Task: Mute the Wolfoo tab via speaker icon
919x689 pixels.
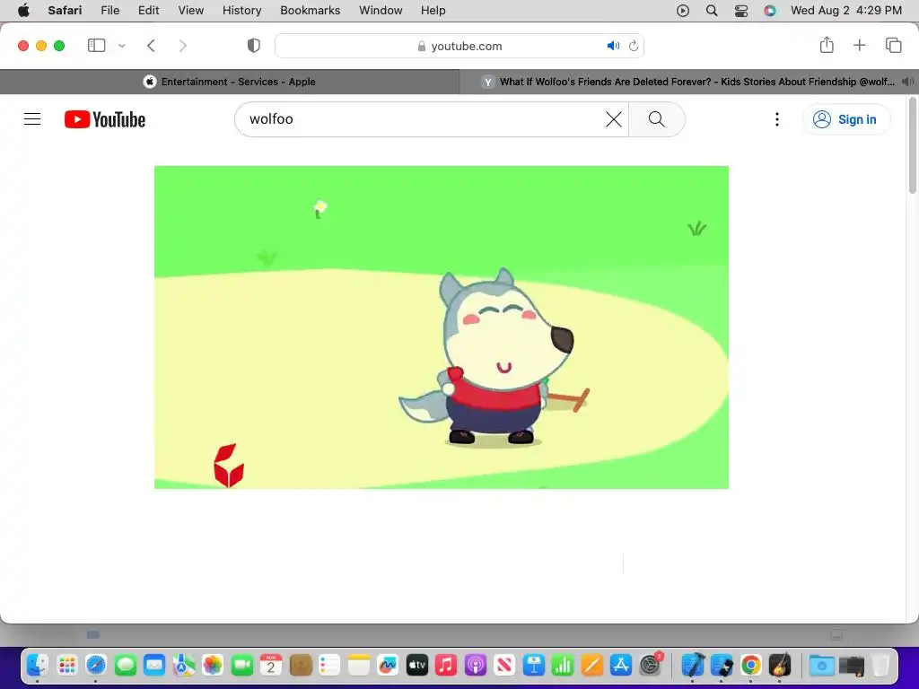Action: (x=907, y=82)
